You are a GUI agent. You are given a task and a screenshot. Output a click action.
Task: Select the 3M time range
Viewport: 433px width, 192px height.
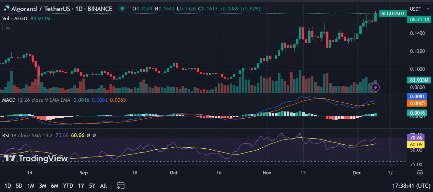coord(42,186)
